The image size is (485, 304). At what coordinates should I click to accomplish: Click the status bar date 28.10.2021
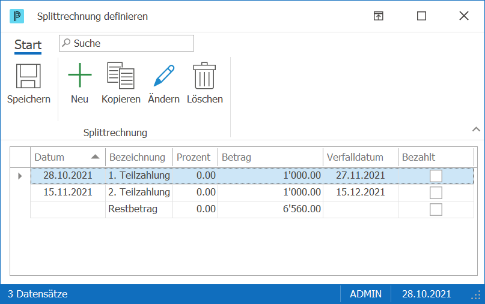[426, 294]
